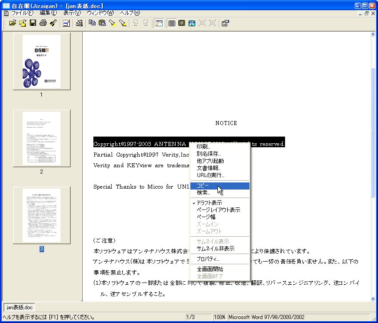
Task: Choose 別名保存... from the context menu
Action: pyautogui.click(x=220, y=154)
